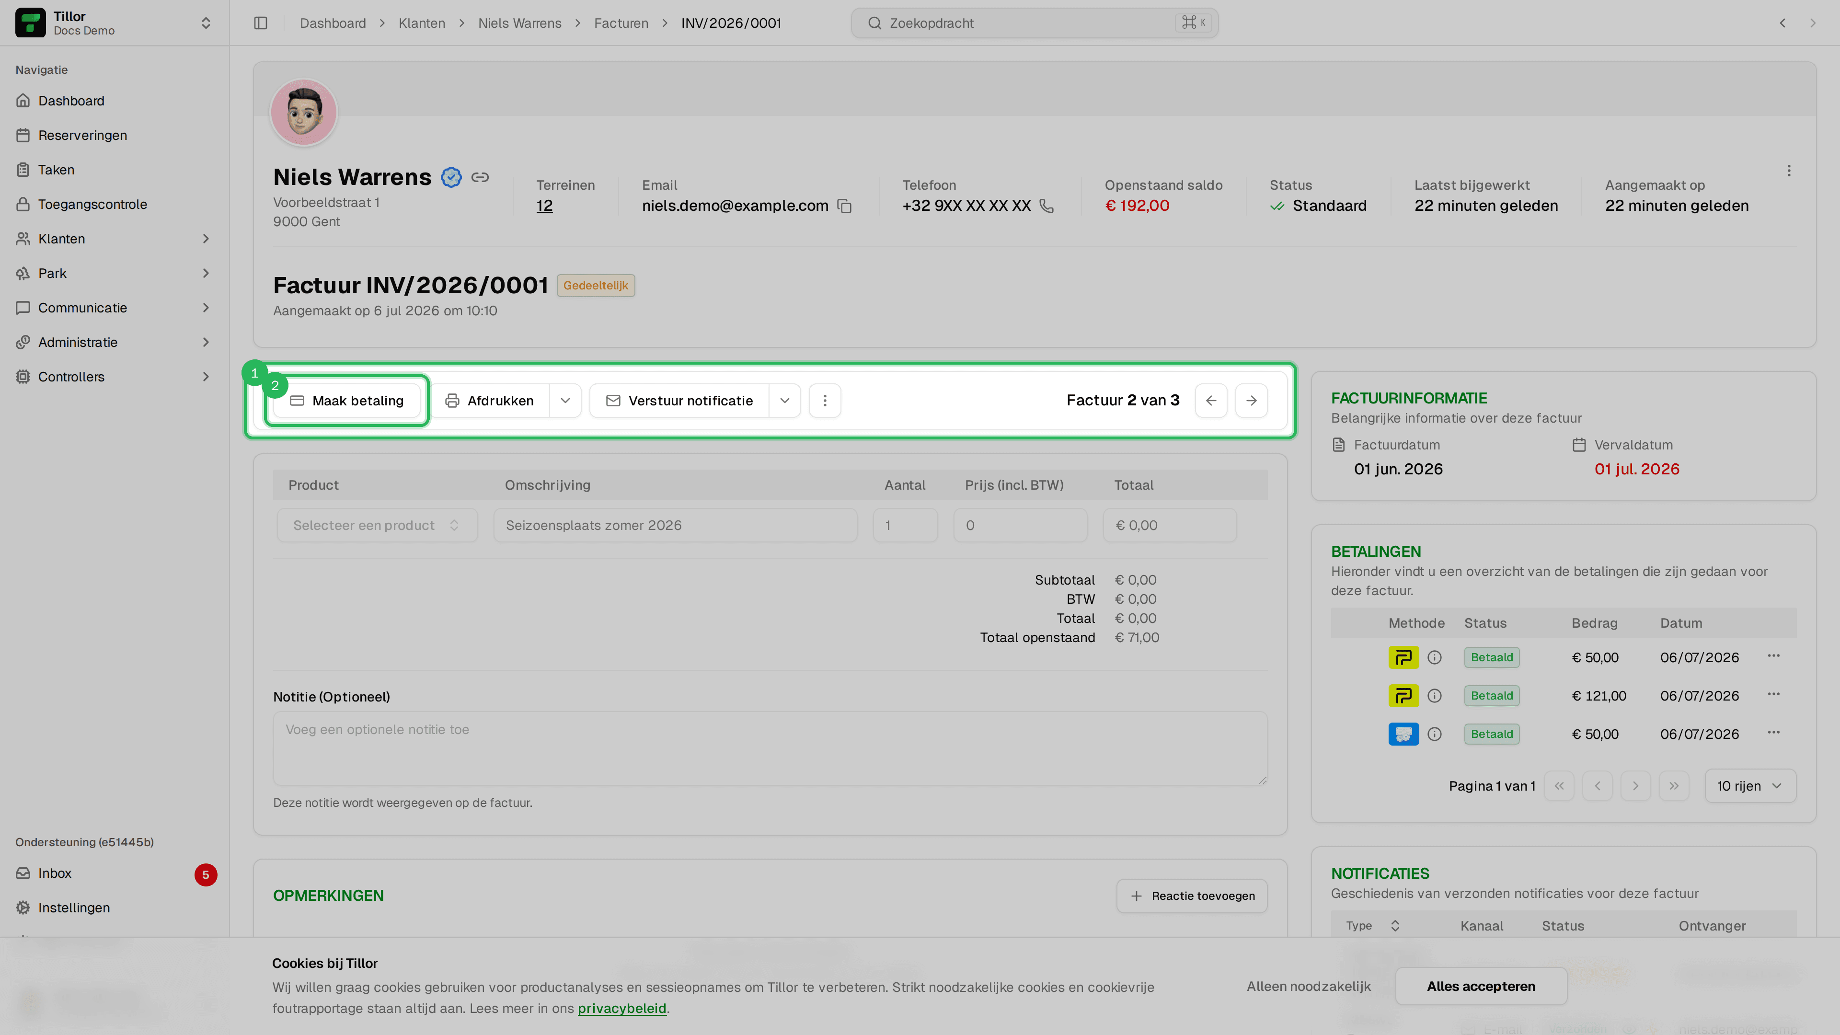Open the Verstuur notificatie dropdown arrow

pos(785,401)
